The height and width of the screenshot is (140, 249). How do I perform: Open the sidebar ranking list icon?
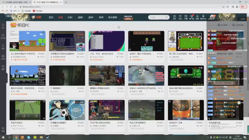(3, 36)
